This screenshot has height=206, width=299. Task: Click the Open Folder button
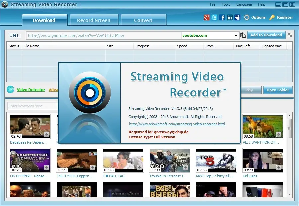278,90
